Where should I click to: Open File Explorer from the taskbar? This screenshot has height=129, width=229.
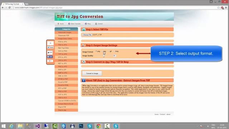tap(20, 126)
